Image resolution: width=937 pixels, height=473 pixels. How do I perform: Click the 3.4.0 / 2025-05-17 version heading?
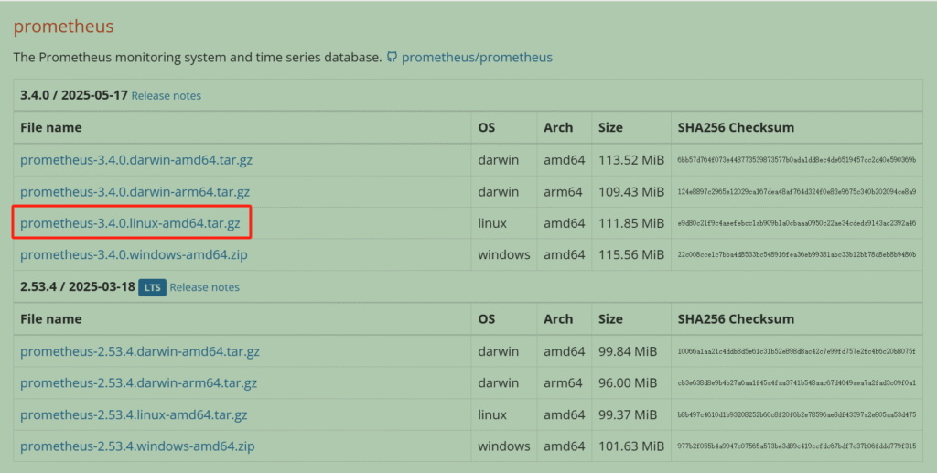(x=74, y=95)
